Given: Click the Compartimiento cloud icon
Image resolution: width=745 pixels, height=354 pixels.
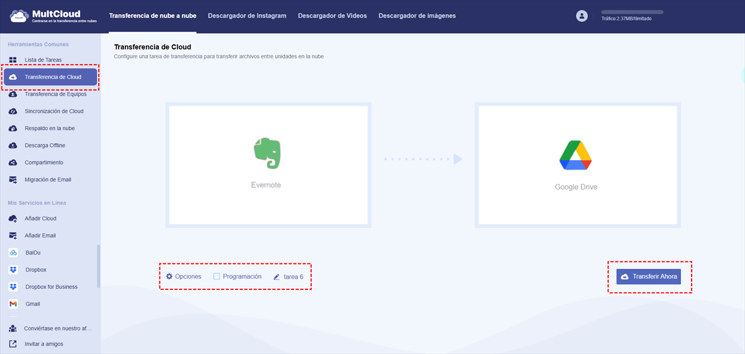Looking at the screenshot, I should click(x=12, y=163).
